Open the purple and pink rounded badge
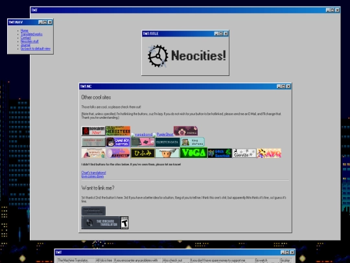Image resolution: width=350 pixels, height=263 pixels. tap(118, 153)
